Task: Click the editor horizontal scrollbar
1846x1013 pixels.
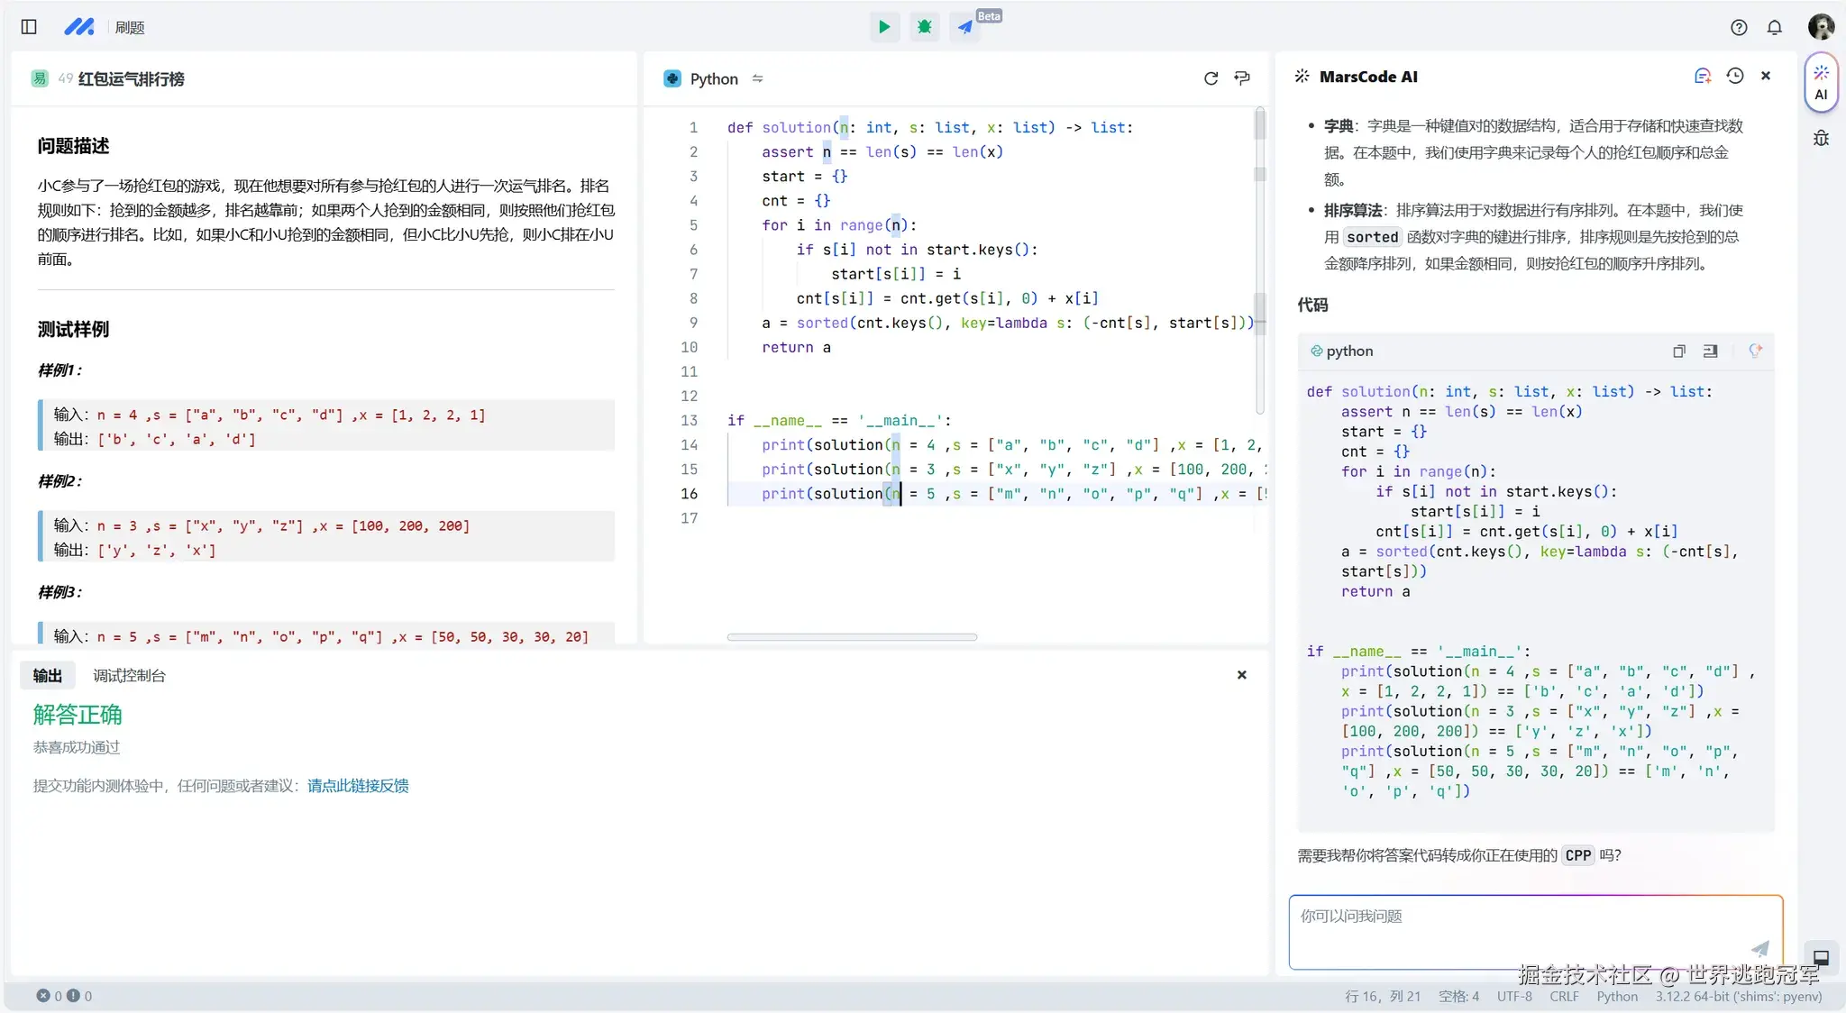Action: coord(852,637)
